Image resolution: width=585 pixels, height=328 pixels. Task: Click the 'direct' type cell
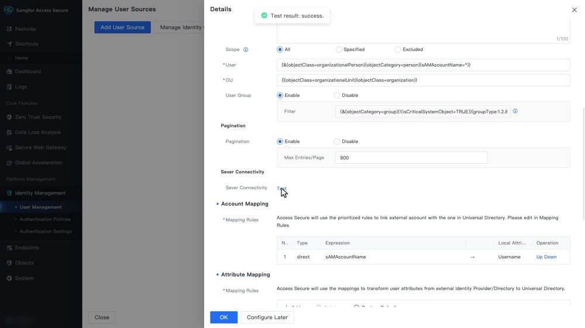pos(303,257)
